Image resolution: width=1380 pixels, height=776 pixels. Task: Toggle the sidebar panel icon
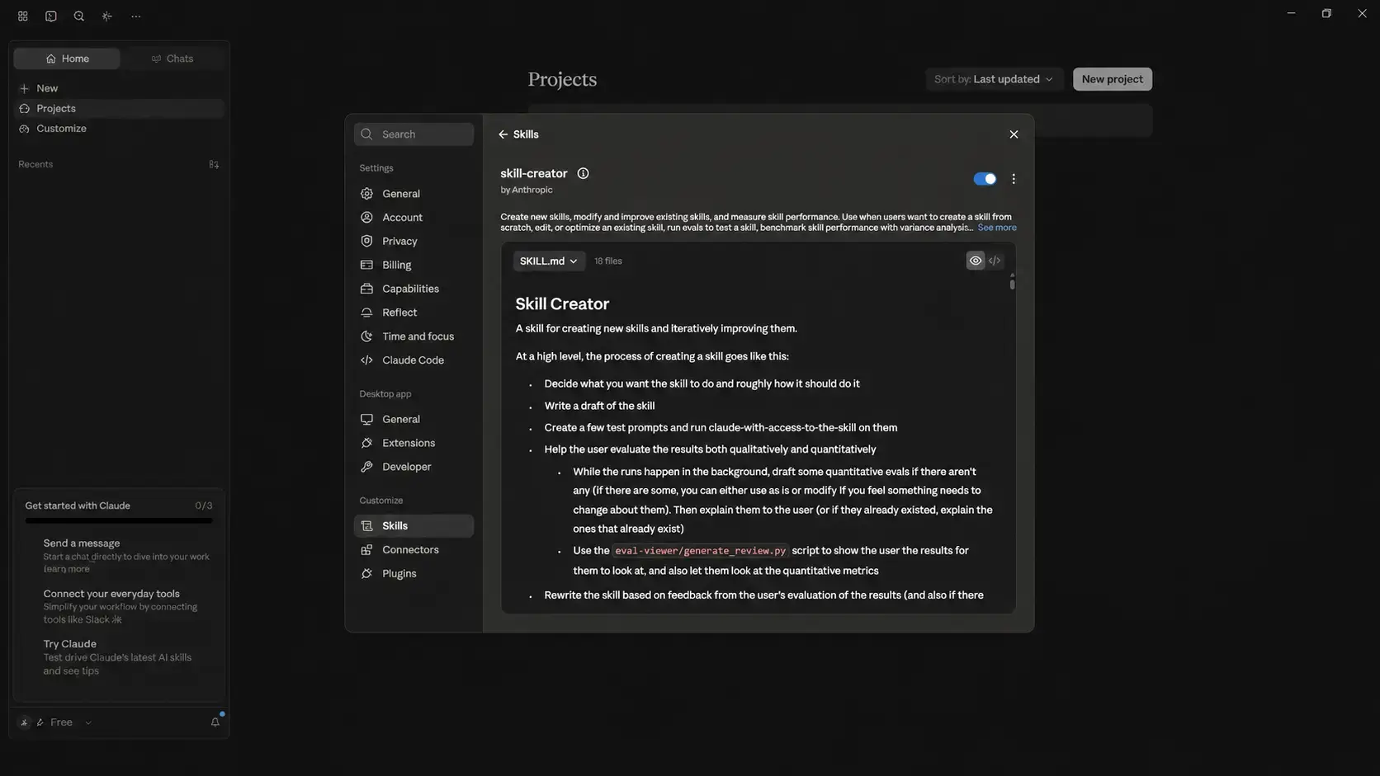point(51,16)
